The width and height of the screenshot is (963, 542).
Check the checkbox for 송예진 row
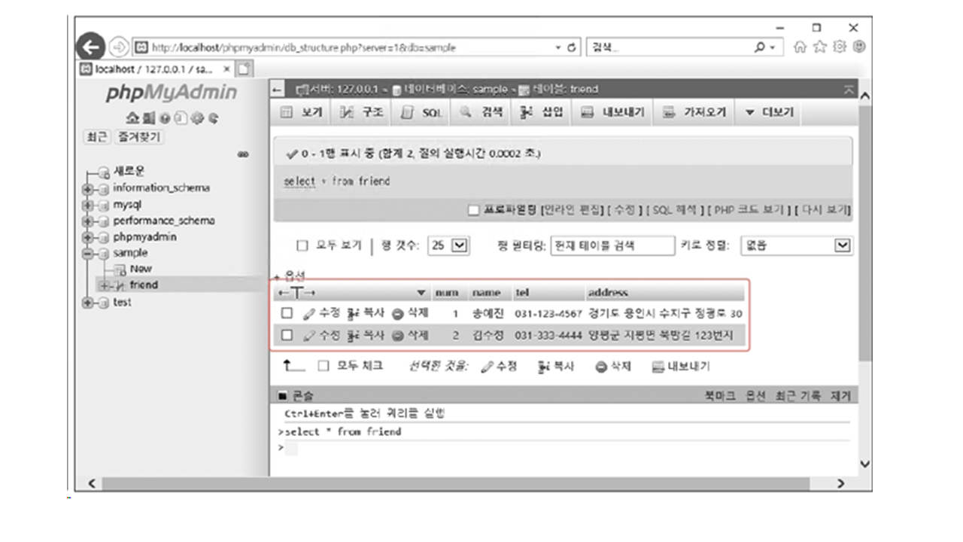coord(287,313)
